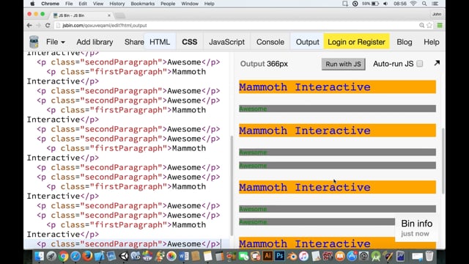Image resolution: width=469 pixels, height=264 pixels.
Task: Click the JS Bin logo icon
Action: tap(34, 42)
